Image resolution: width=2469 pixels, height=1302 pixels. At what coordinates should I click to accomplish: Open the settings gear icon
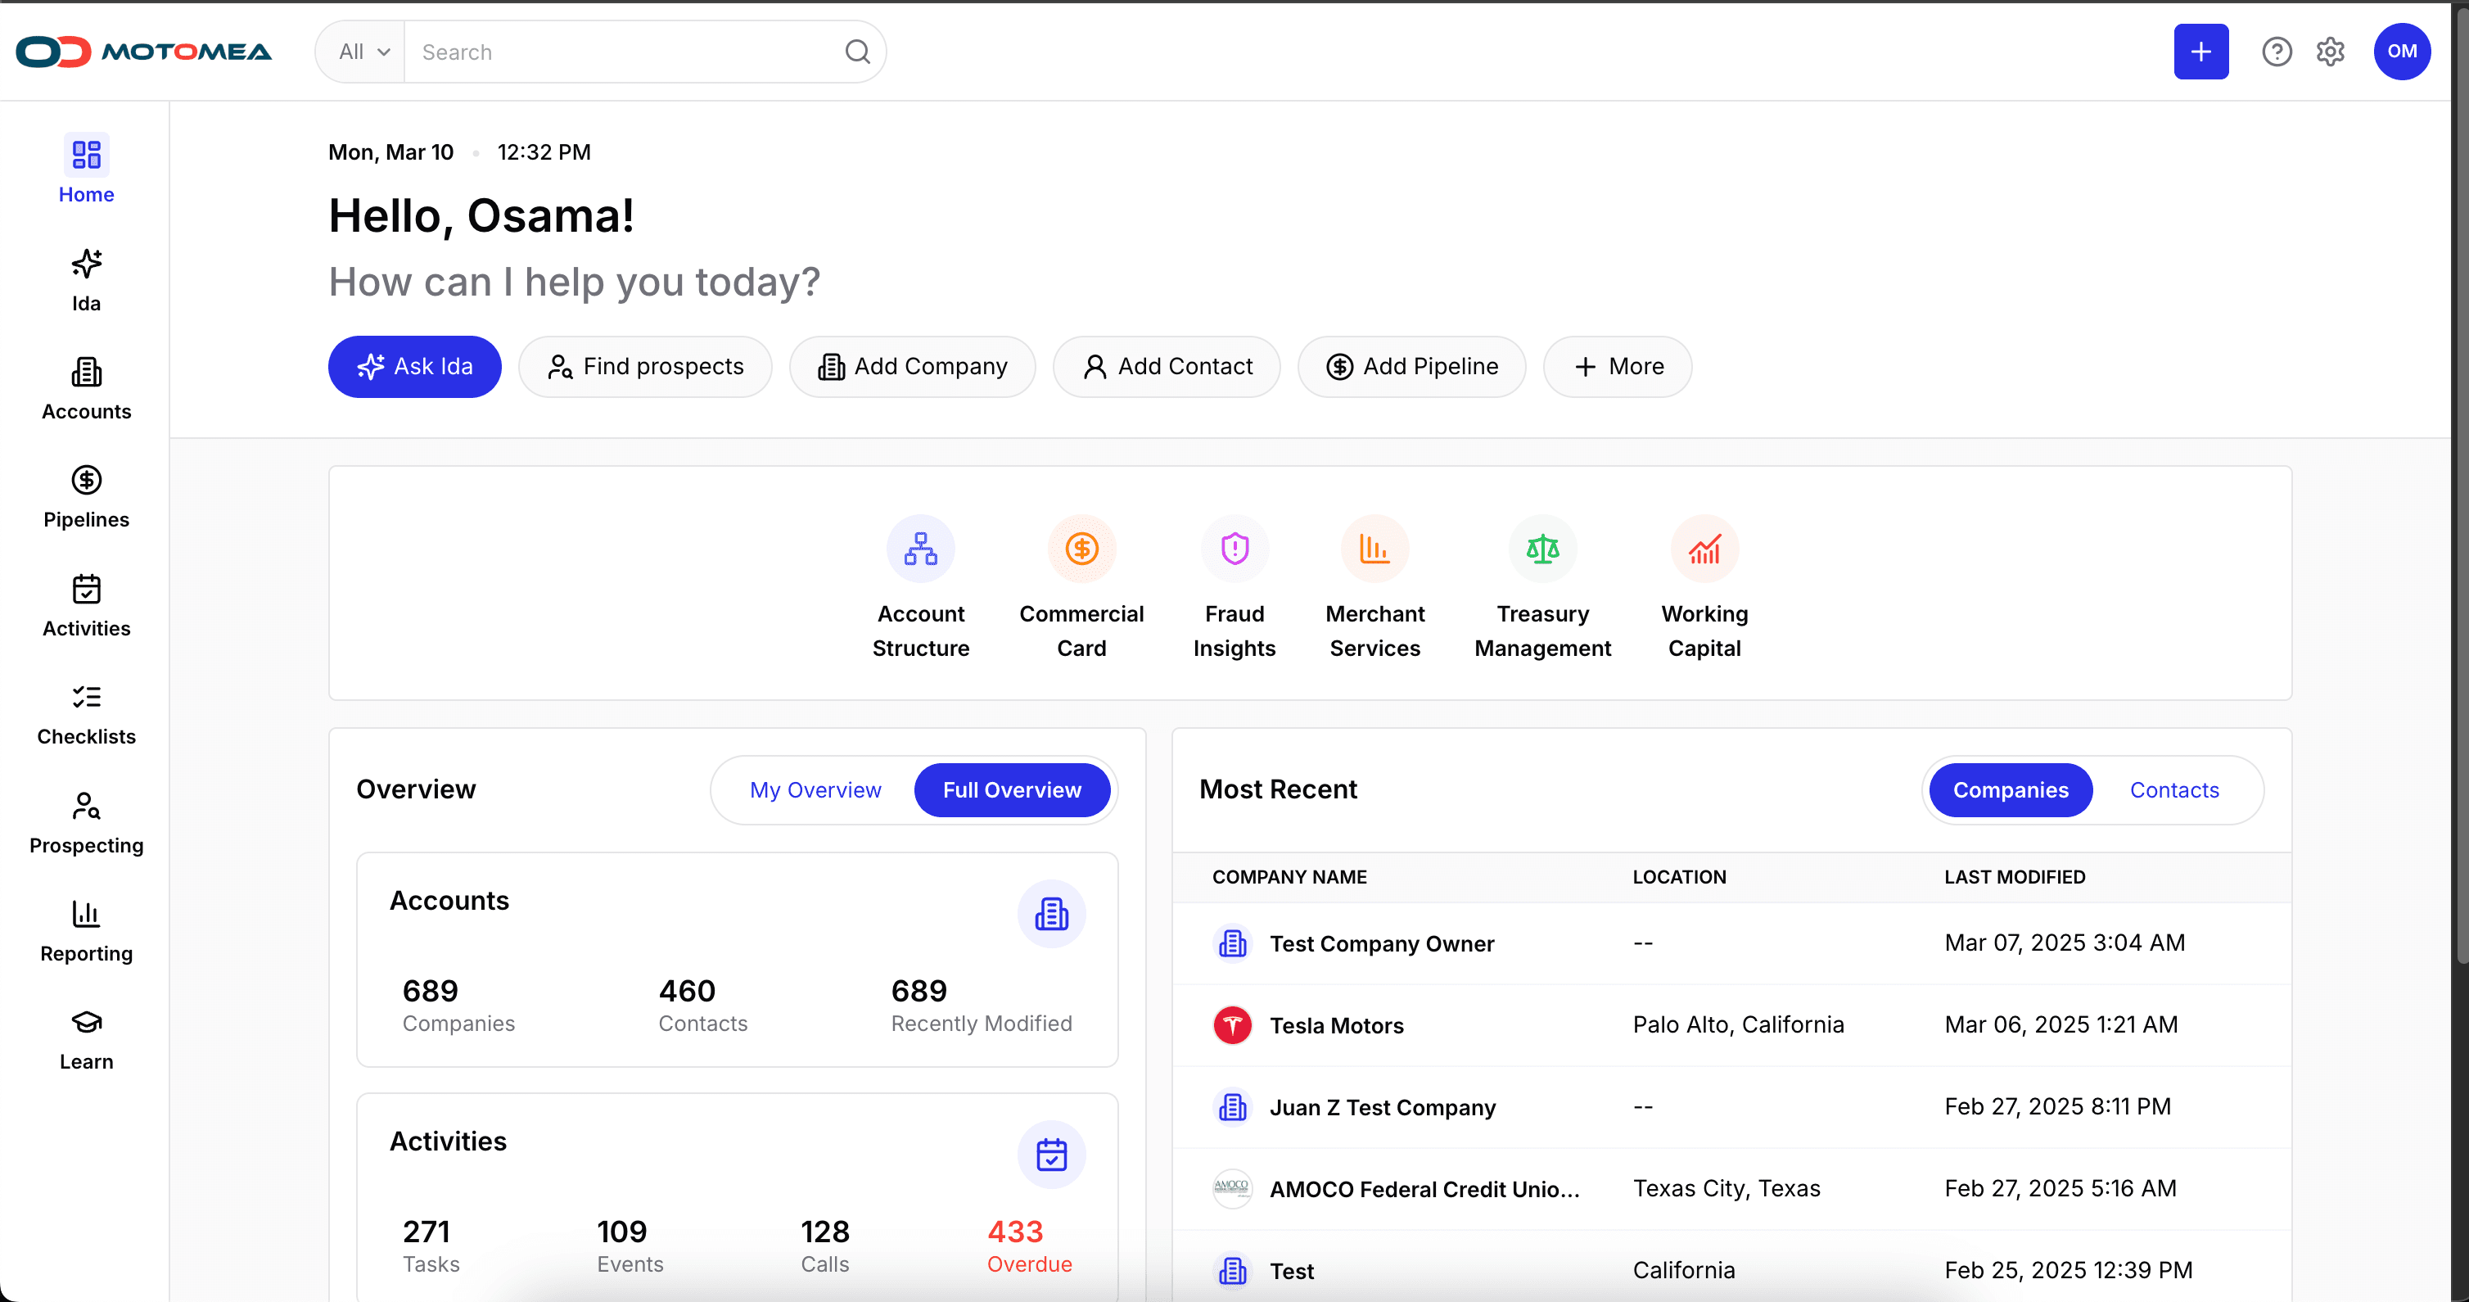2330,52
